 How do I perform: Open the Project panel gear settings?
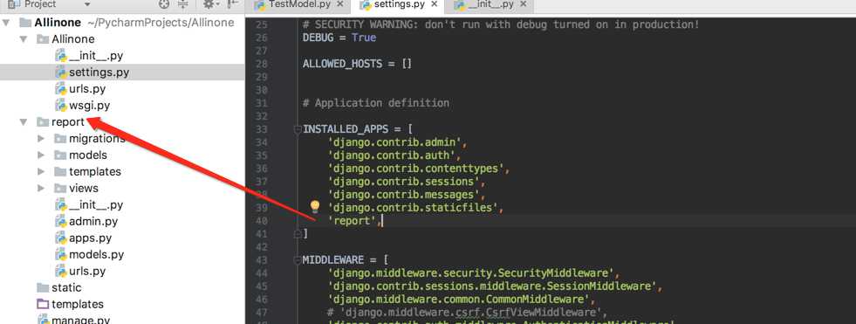210,4
